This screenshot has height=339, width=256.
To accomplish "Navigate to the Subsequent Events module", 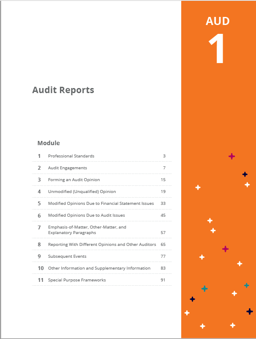I will [67, 256].
